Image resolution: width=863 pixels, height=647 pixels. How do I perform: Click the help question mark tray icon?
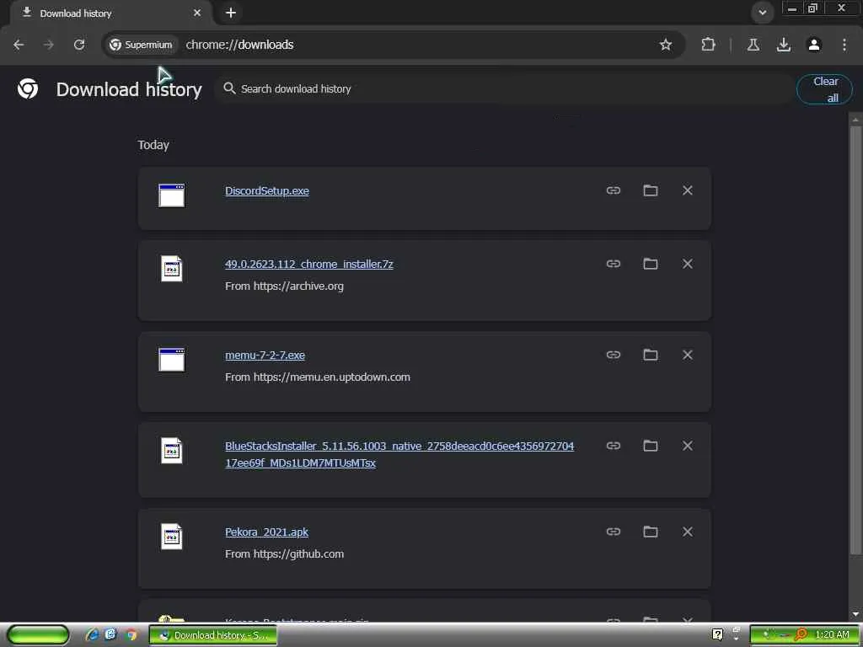(718, 634)
